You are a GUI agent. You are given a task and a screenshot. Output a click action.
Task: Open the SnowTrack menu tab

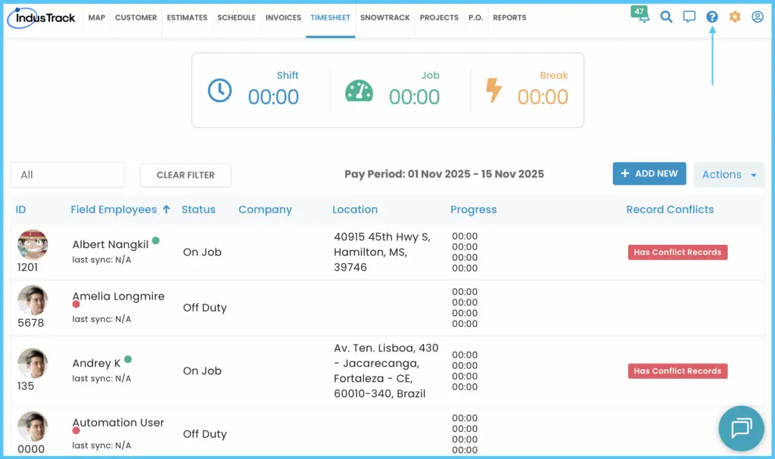click(x=385, y=18)
